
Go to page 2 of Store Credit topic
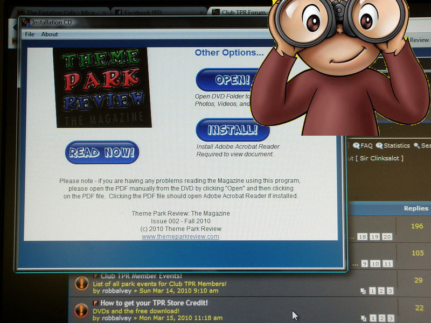(382, 318)
